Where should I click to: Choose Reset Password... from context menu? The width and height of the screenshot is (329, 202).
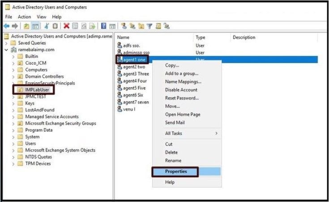pos(187,98)
